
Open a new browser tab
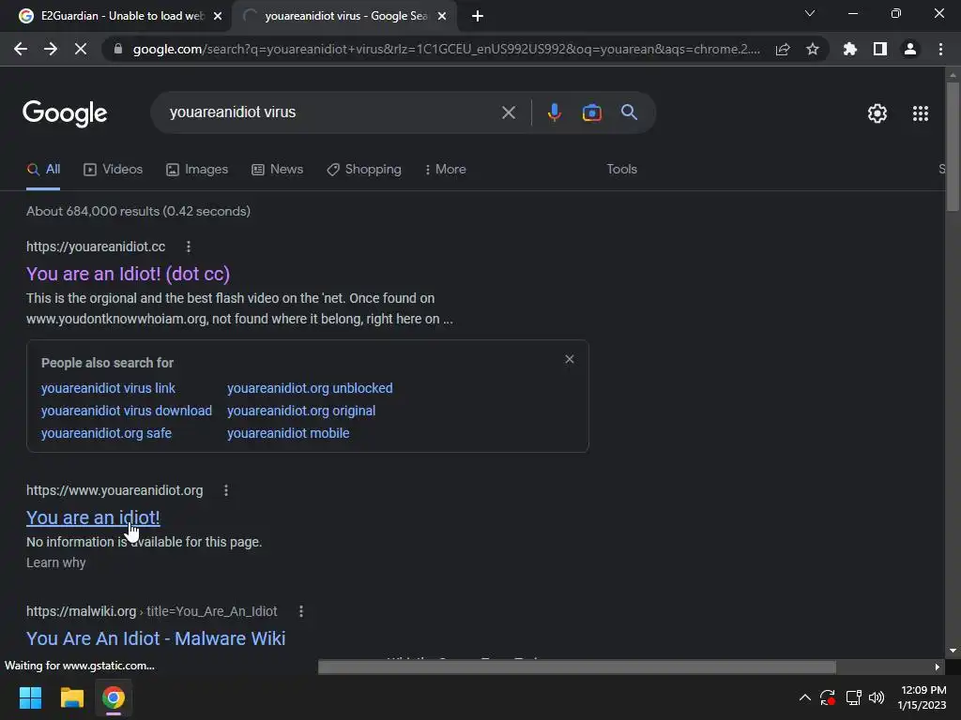478,16
